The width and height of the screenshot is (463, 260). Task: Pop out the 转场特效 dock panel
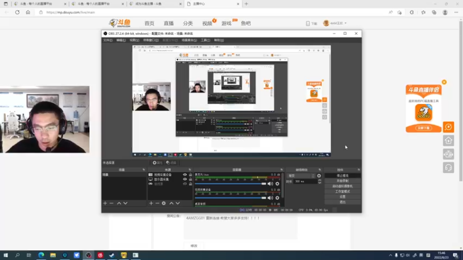[320, 170]
